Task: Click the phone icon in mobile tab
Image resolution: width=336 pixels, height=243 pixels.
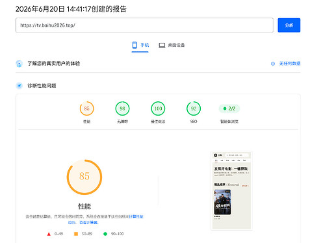Action: click(135, 45)
